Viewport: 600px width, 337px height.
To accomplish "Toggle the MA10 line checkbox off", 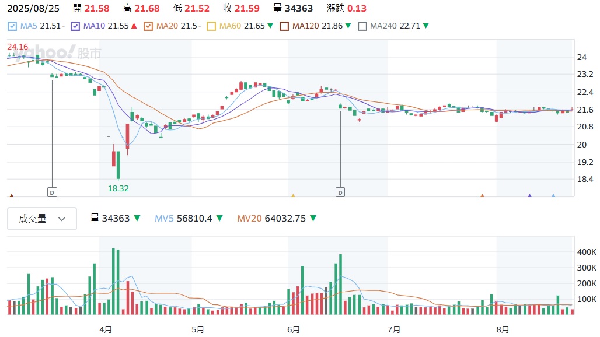I will [x=75, y=26].
